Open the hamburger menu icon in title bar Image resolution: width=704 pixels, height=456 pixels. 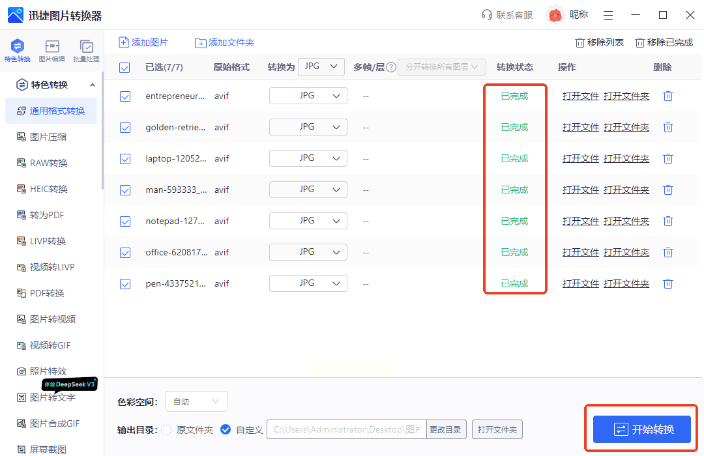pos(608,16)
